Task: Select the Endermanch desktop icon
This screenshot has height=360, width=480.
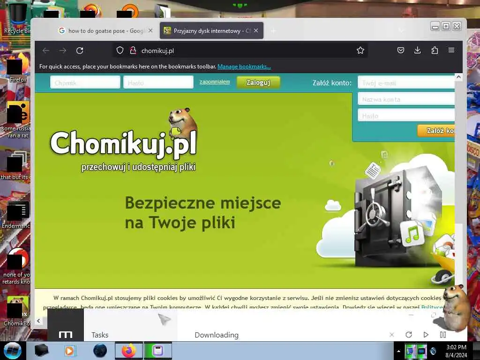Action: coord(16,215)
